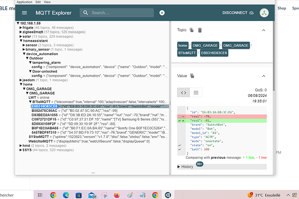This screenshot has height=199, width=299.
Task: Select the 5D0930109F2F topic row
Action: tap(73, 124)
